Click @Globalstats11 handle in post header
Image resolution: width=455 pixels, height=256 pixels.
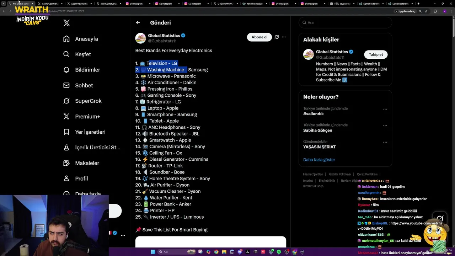click(x=162, y=41)
